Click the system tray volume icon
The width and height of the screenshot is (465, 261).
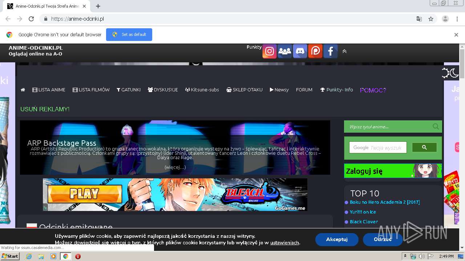coord(421,256)
